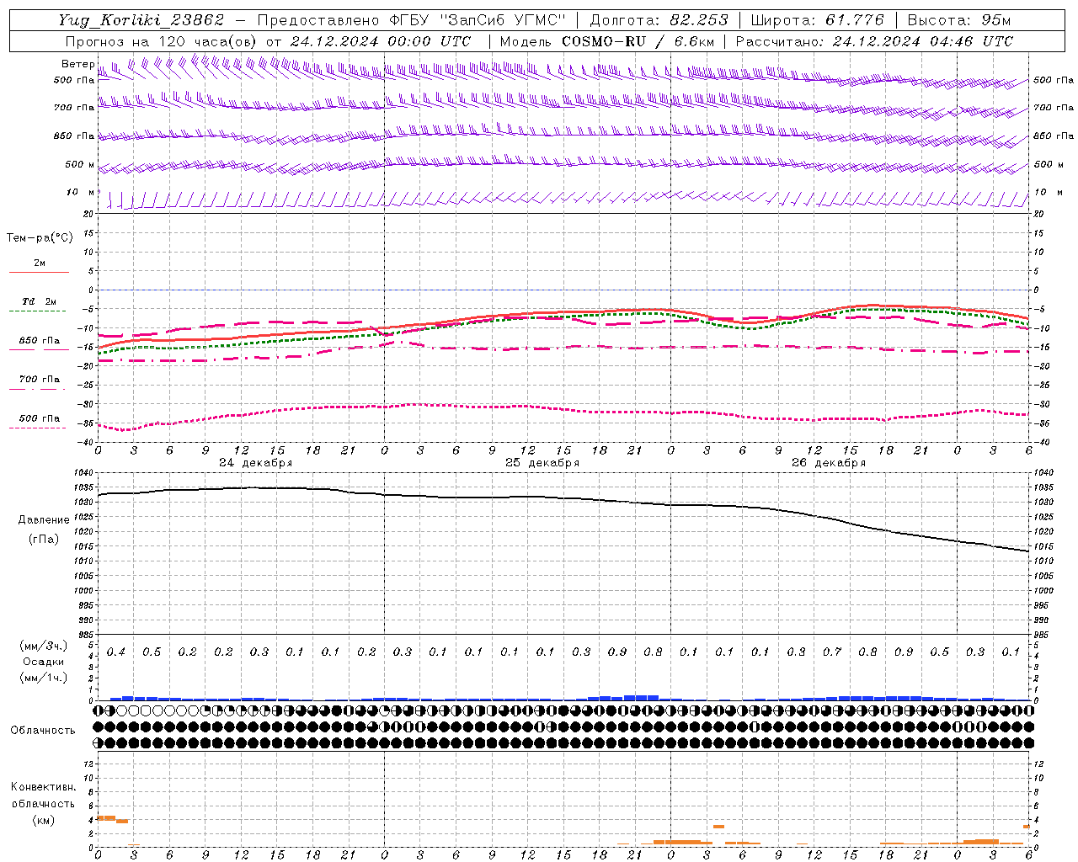
Task: Click the Широта: 61.776 header value
Action: click(x=817, y=20)
